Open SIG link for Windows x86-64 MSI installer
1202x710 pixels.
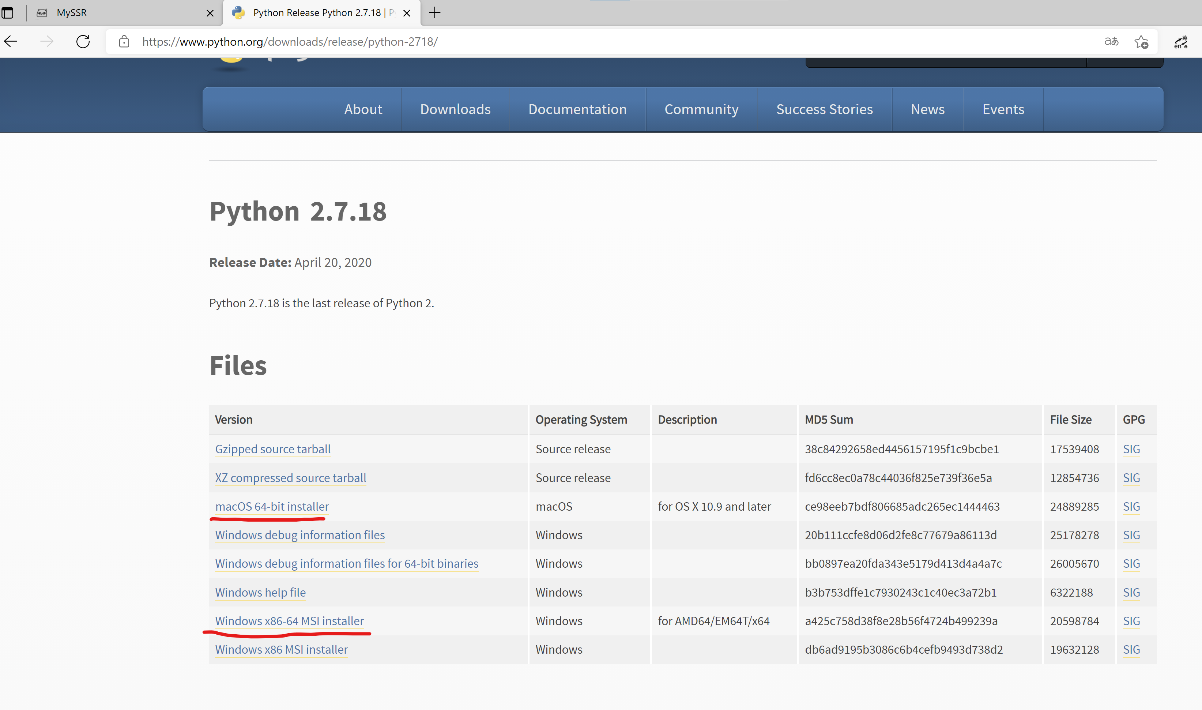tap(1131, 621)
